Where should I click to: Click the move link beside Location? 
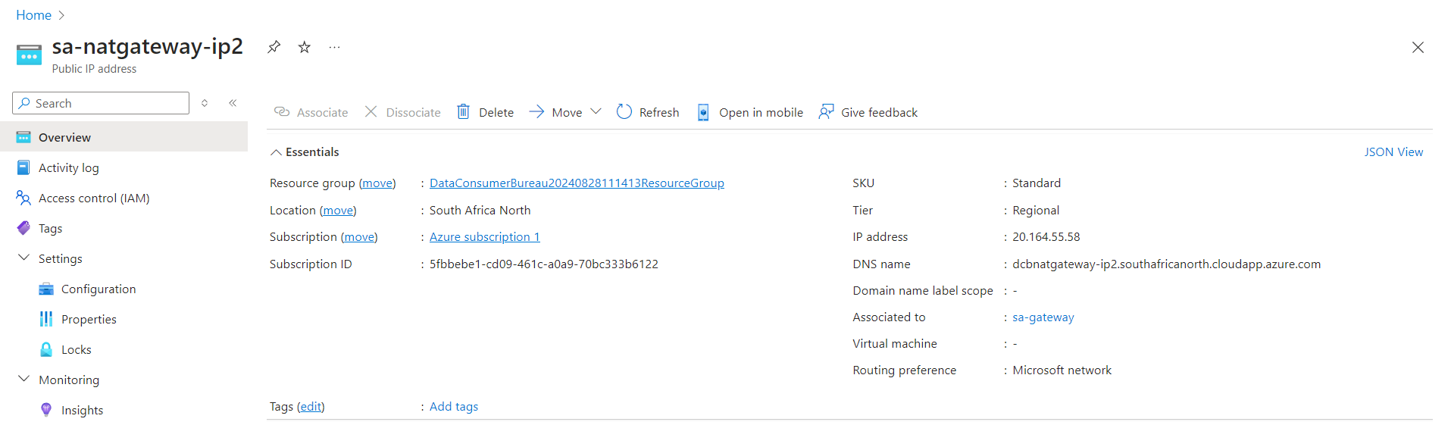point(338,211)
